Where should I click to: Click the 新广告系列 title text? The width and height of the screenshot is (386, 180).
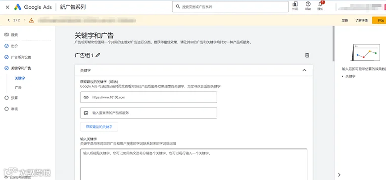click(x=73, y=7)
